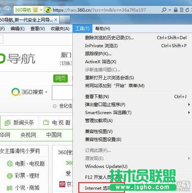Click the 360搜索 circular logo icon
The width and height of the screenshot is (192, 193).
[x=16, y=92]
